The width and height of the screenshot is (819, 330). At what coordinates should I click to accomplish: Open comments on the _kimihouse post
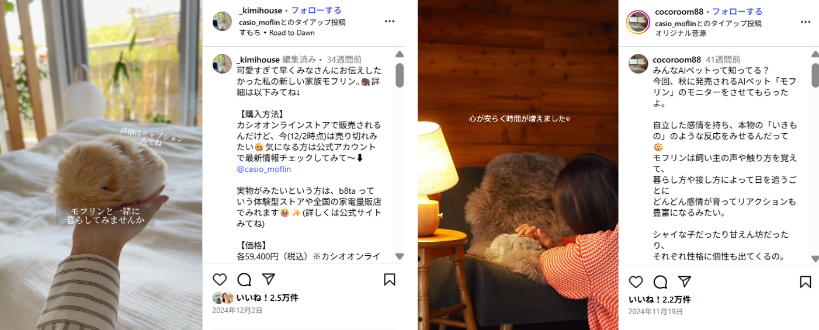coord(244,280)
